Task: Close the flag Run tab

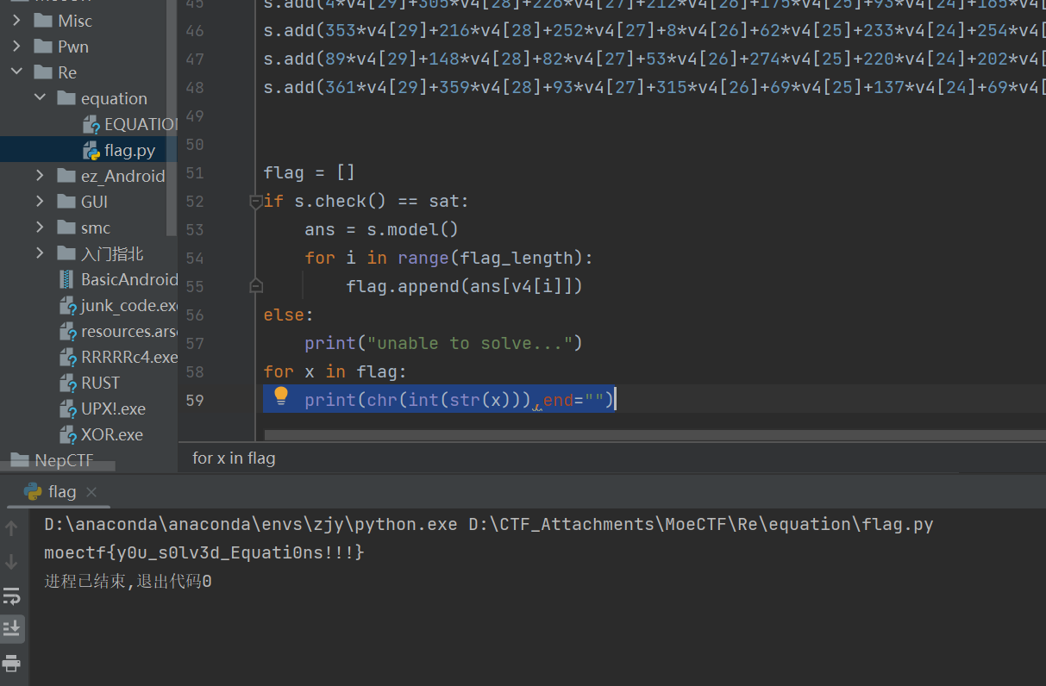Action: click(91, 491)
